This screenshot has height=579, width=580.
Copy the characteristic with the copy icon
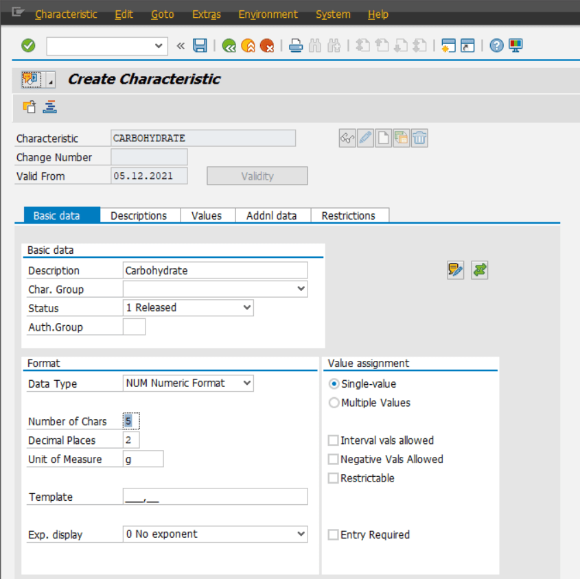[401, 138]
